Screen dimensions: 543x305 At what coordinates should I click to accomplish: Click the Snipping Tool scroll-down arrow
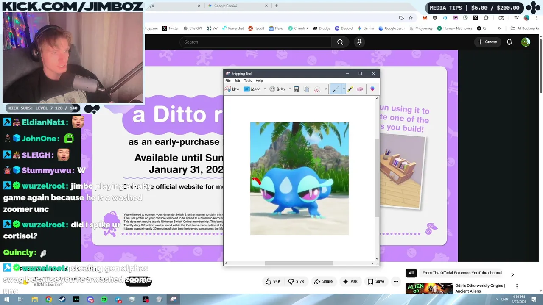pos(377,258)
